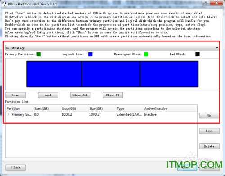Click the Primary Partition green color swatch
The height and width of the screenshot is (176, 225).
pyautogui.click(x=39, y=54)
